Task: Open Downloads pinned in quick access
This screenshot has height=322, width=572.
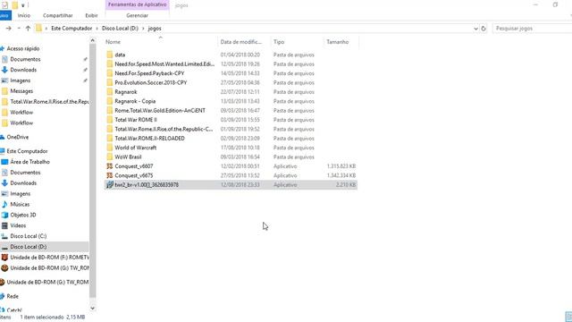Action: [x=23, y=70]
